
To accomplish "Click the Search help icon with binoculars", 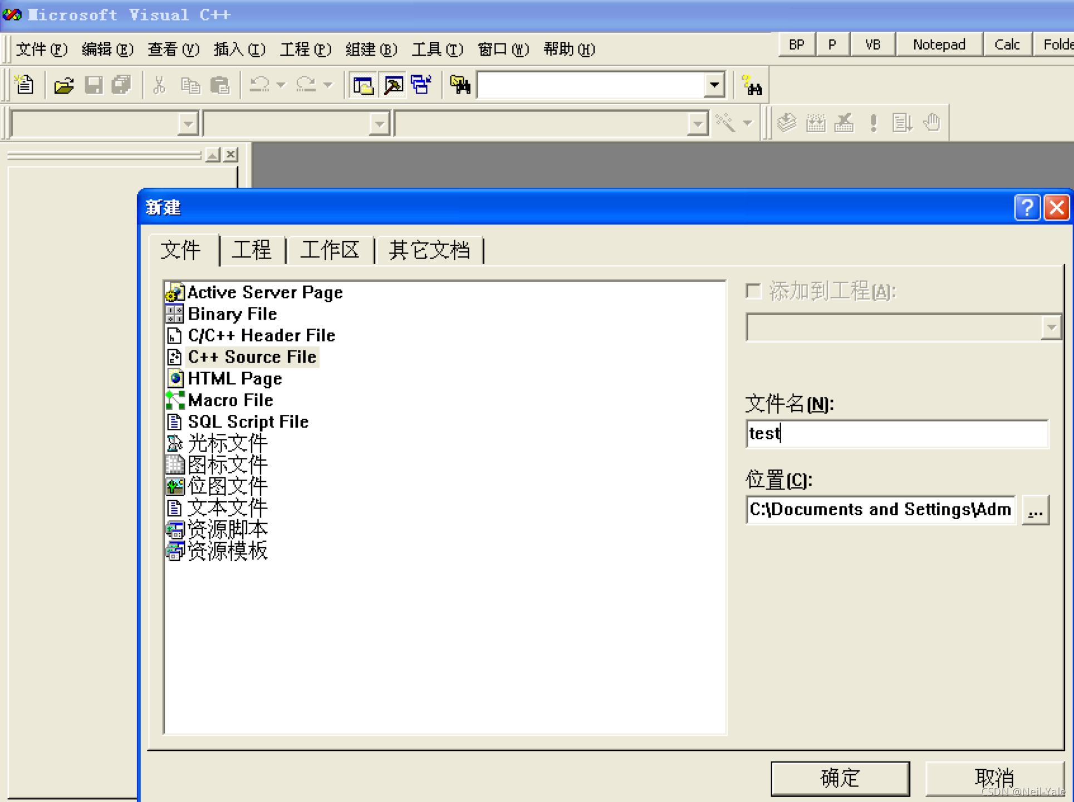I will click(x=752, y=86).
